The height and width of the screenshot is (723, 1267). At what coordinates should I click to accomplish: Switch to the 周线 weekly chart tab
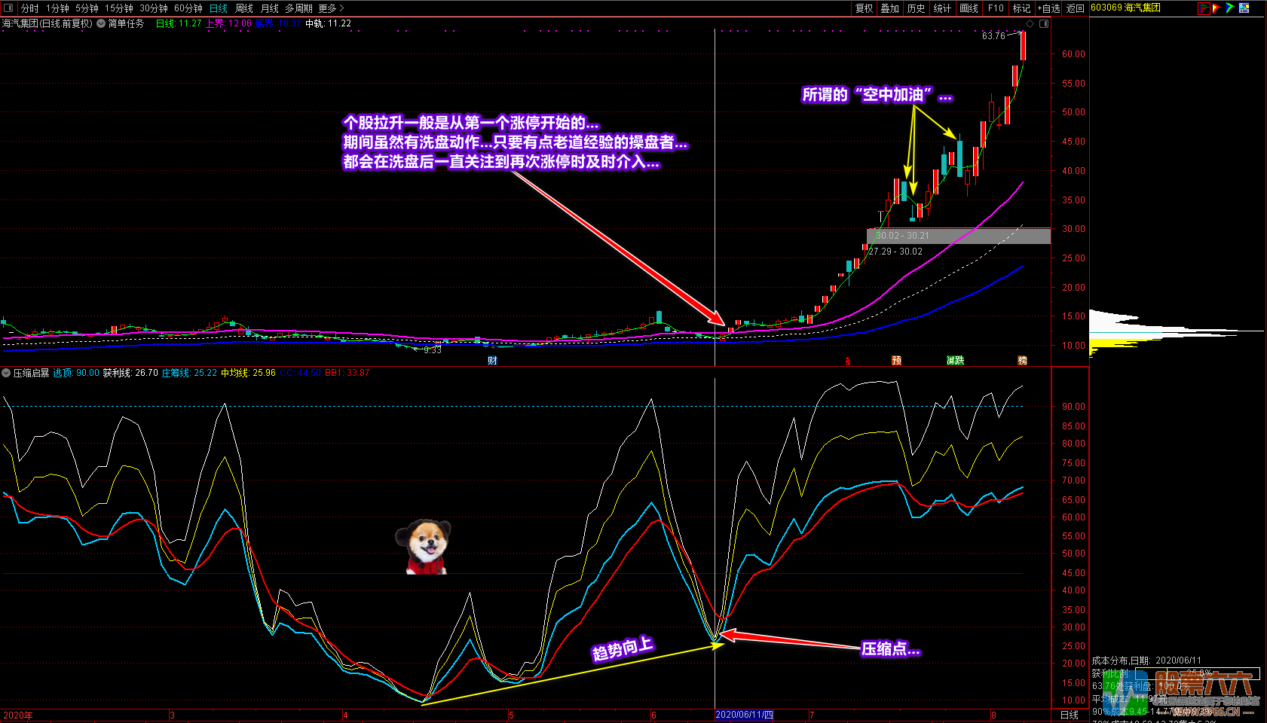coord(244,8)
